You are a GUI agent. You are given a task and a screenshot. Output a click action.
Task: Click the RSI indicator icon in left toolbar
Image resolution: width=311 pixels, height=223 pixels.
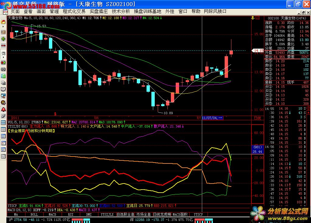pyautogui.click(x=3, y=32)
